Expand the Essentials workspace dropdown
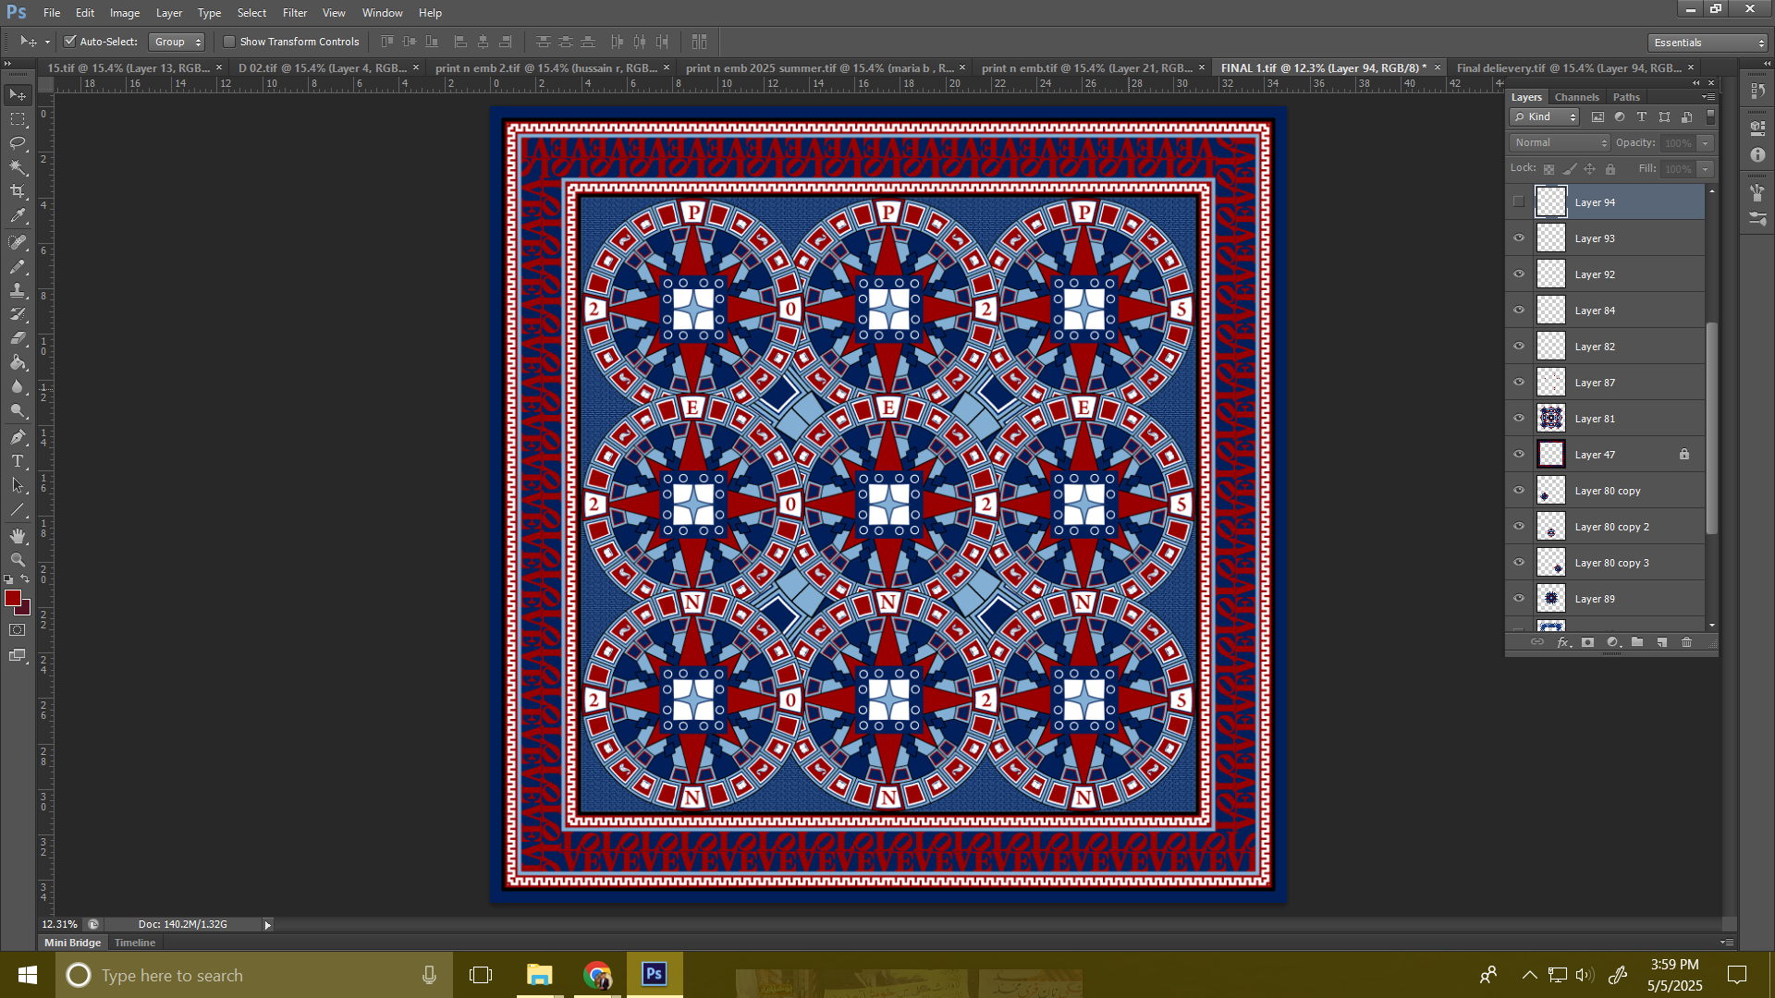 [x=1708, y=43]
